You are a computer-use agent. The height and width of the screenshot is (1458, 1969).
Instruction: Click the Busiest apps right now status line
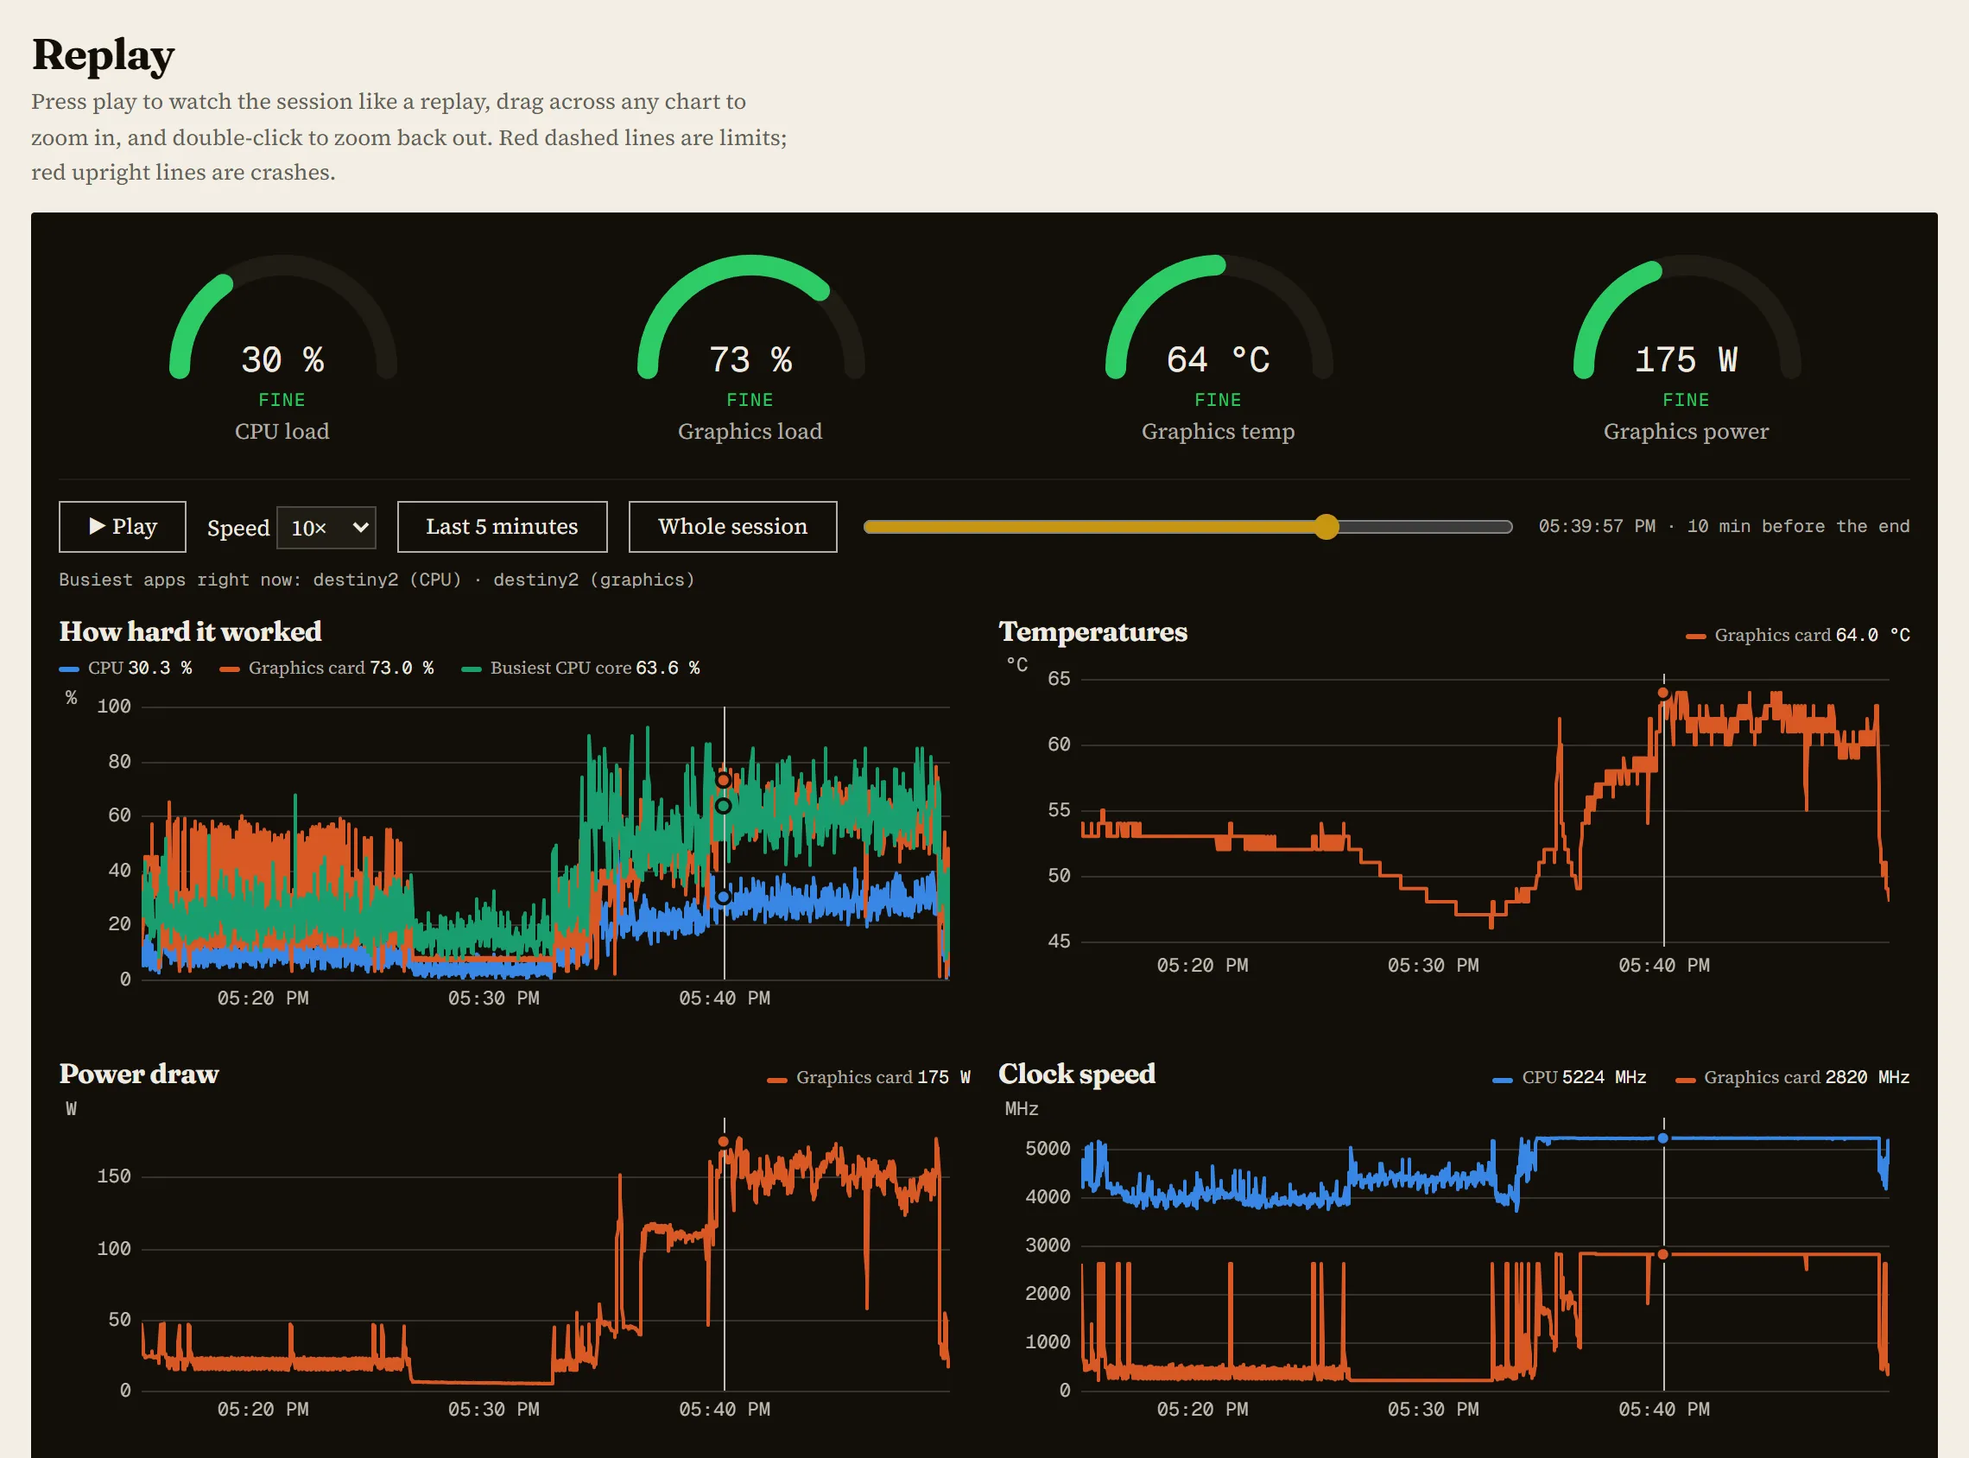[377, 580]
